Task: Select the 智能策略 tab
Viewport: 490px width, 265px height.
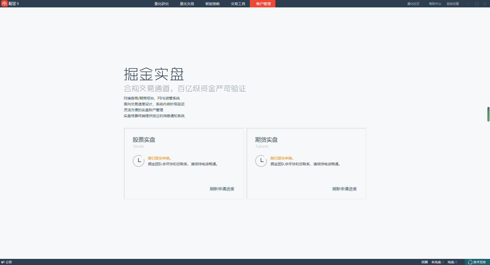Action: click(212, 4)
